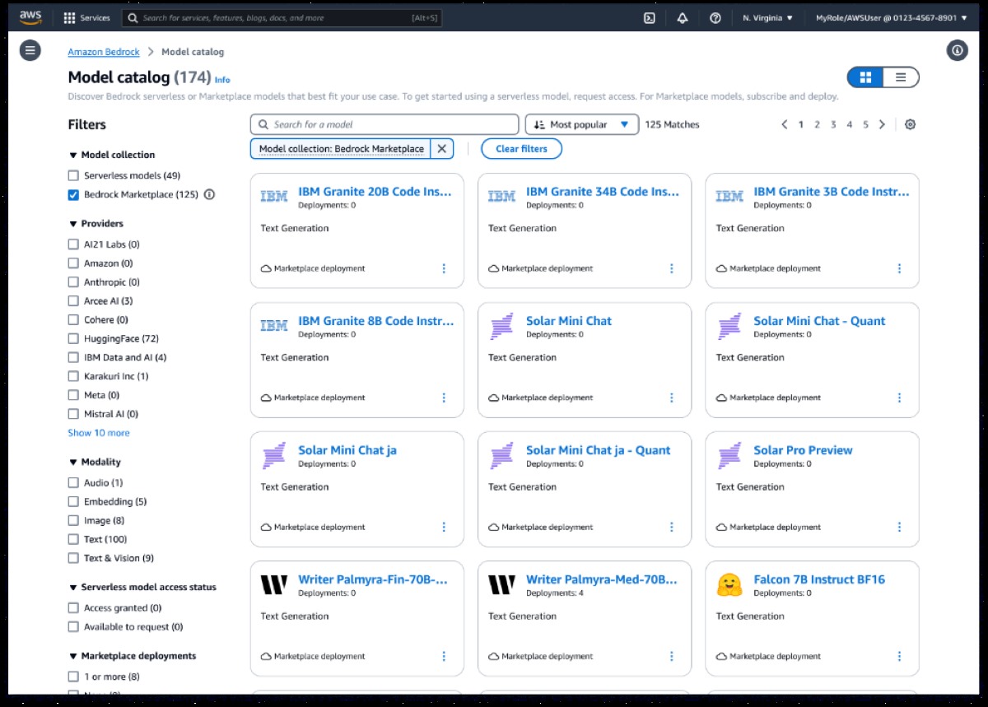Open the AWS CloudShell terminal icon
The width and height of the screenshot is (988, 707).
(650, 18)
